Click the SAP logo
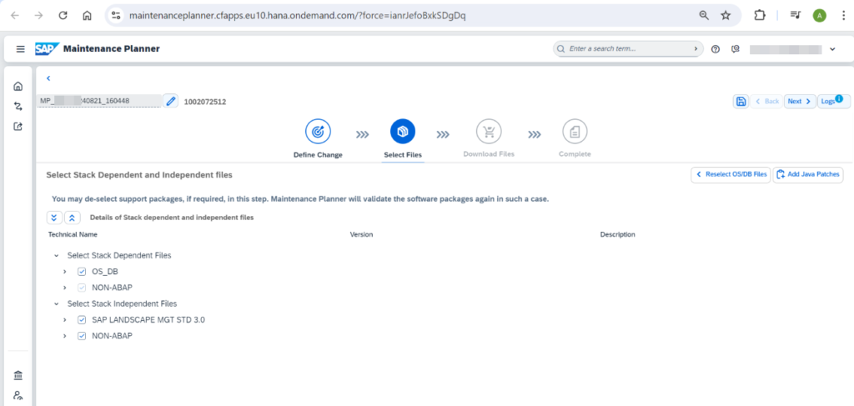 click(x=48, y=49)
